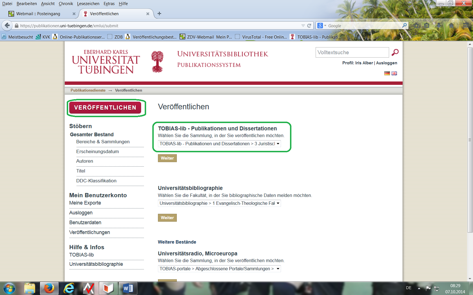Open Publikationsdienste breadcrumb link
The width and height of the screenshot is (473, 295).
(88, 90)
